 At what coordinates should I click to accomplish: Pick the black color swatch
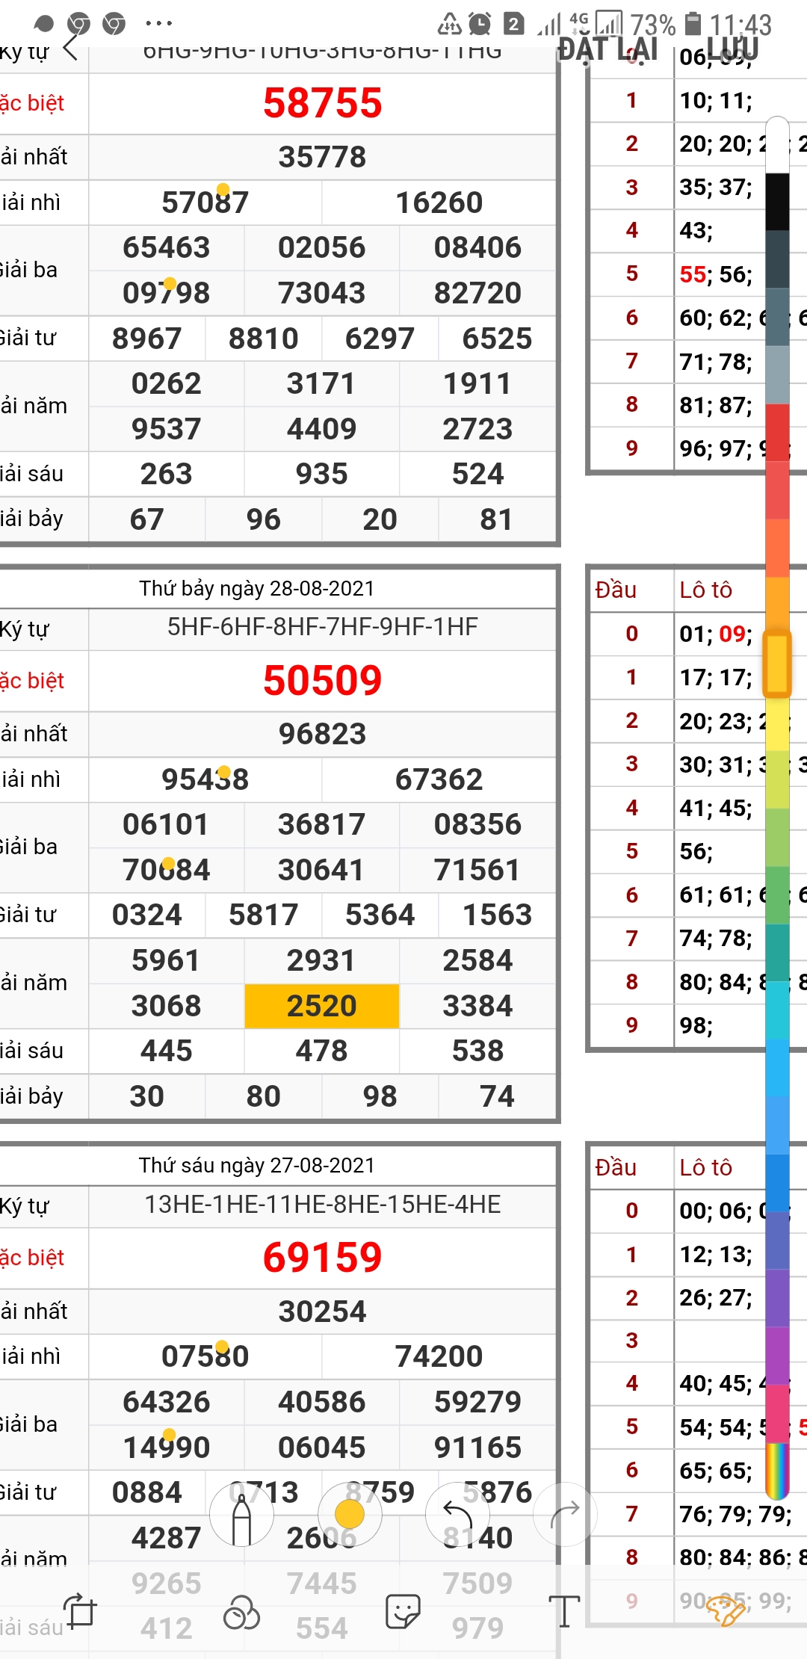coord(777,201)
